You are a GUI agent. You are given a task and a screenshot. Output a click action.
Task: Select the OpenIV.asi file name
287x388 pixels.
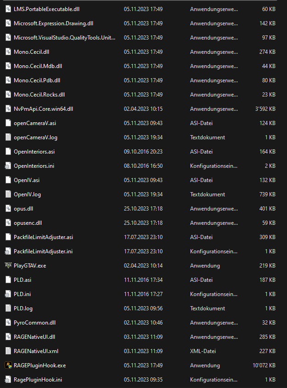point(27,180)
